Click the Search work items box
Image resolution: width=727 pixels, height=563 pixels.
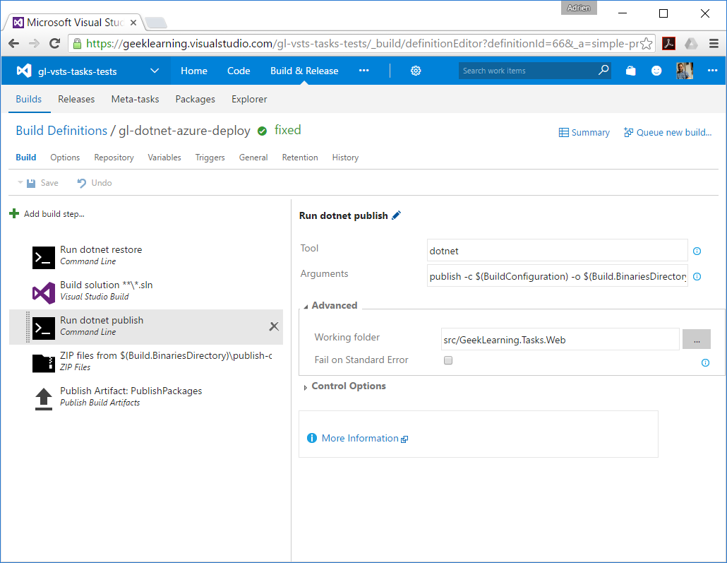coord(534,71)
